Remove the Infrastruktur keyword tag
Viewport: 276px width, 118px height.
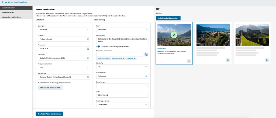click(123, 59)
